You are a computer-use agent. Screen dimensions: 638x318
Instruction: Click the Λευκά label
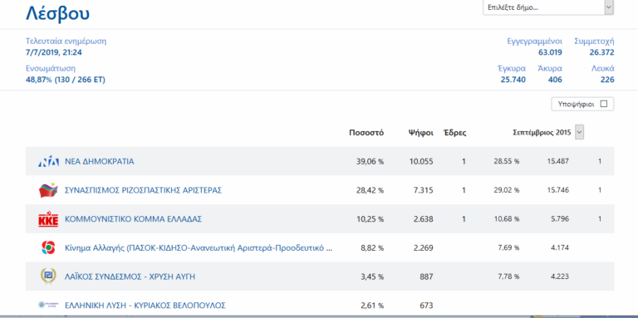click(x=602, y=68)
